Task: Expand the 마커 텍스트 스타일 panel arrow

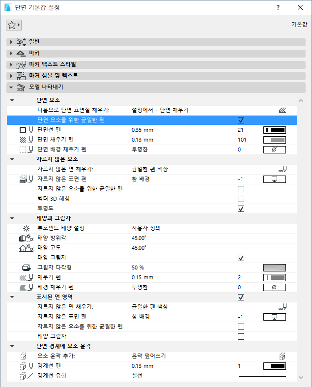Action: coord(11,65)
